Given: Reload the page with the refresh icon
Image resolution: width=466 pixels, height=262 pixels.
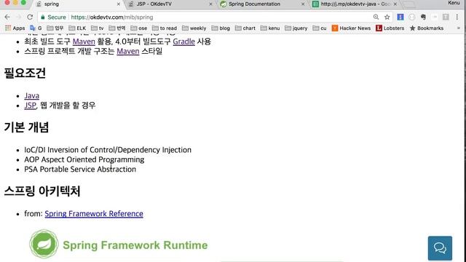Looking at the screenshot, I should [x=30, y=17].
